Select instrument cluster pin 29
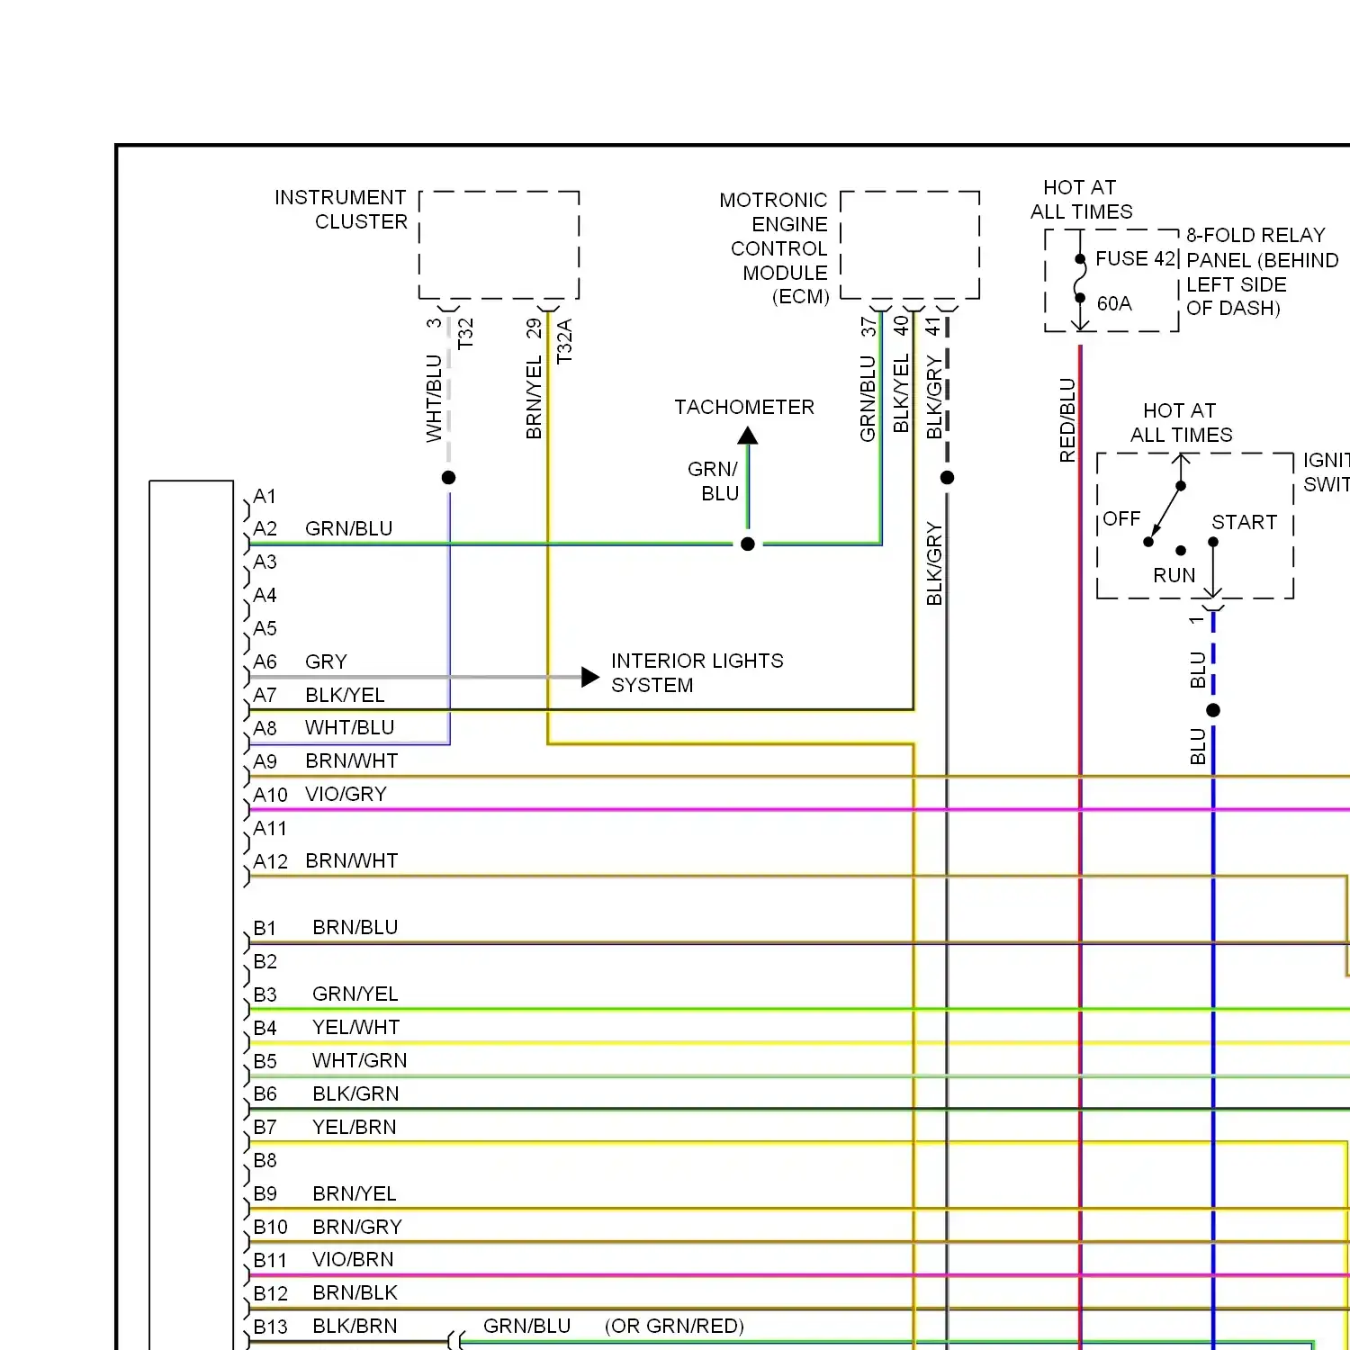Viewport: 1350px width, 1350px height. [534, 328]
